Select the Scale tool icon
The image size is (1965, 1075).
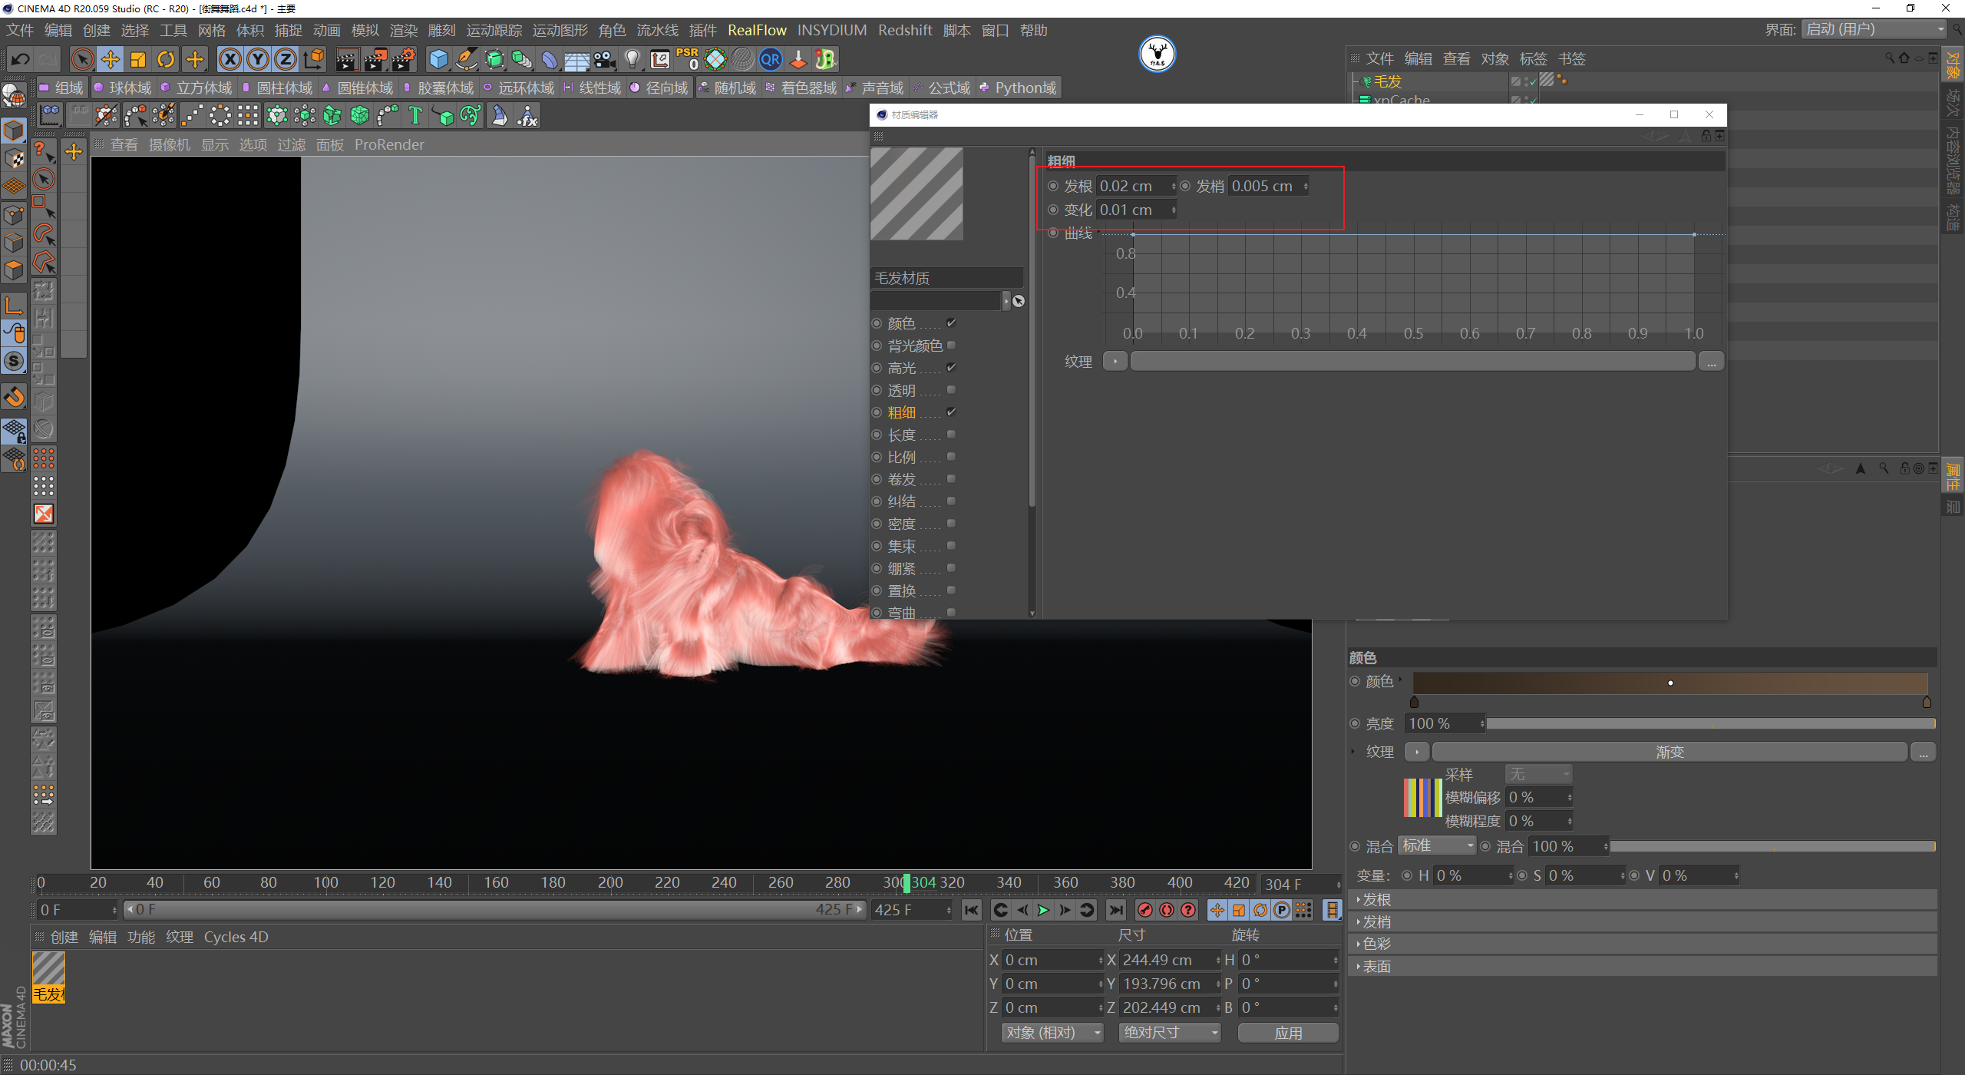click(x=138, y=59)
